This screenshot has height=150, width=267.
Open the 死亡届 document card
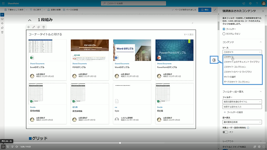click(x=174, y=103)
